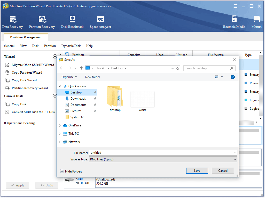The width and height of the screenshot is (265, 198).
Task: Go up one folder level arrow
Action: pos(81,68)
